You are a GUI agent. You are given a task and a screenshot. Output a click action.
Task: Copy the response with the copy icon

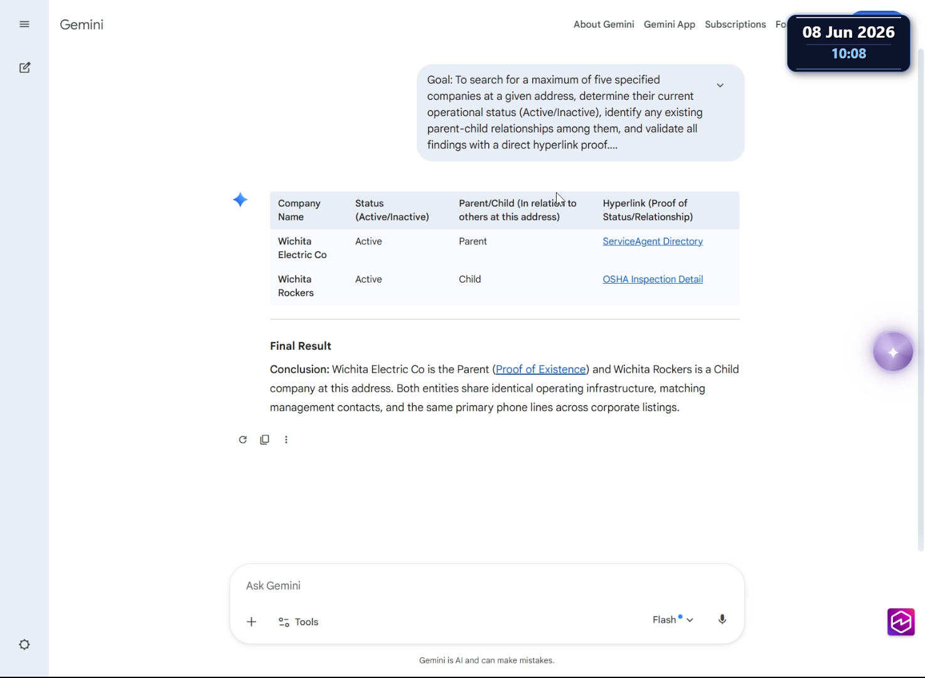pos(265,439)
